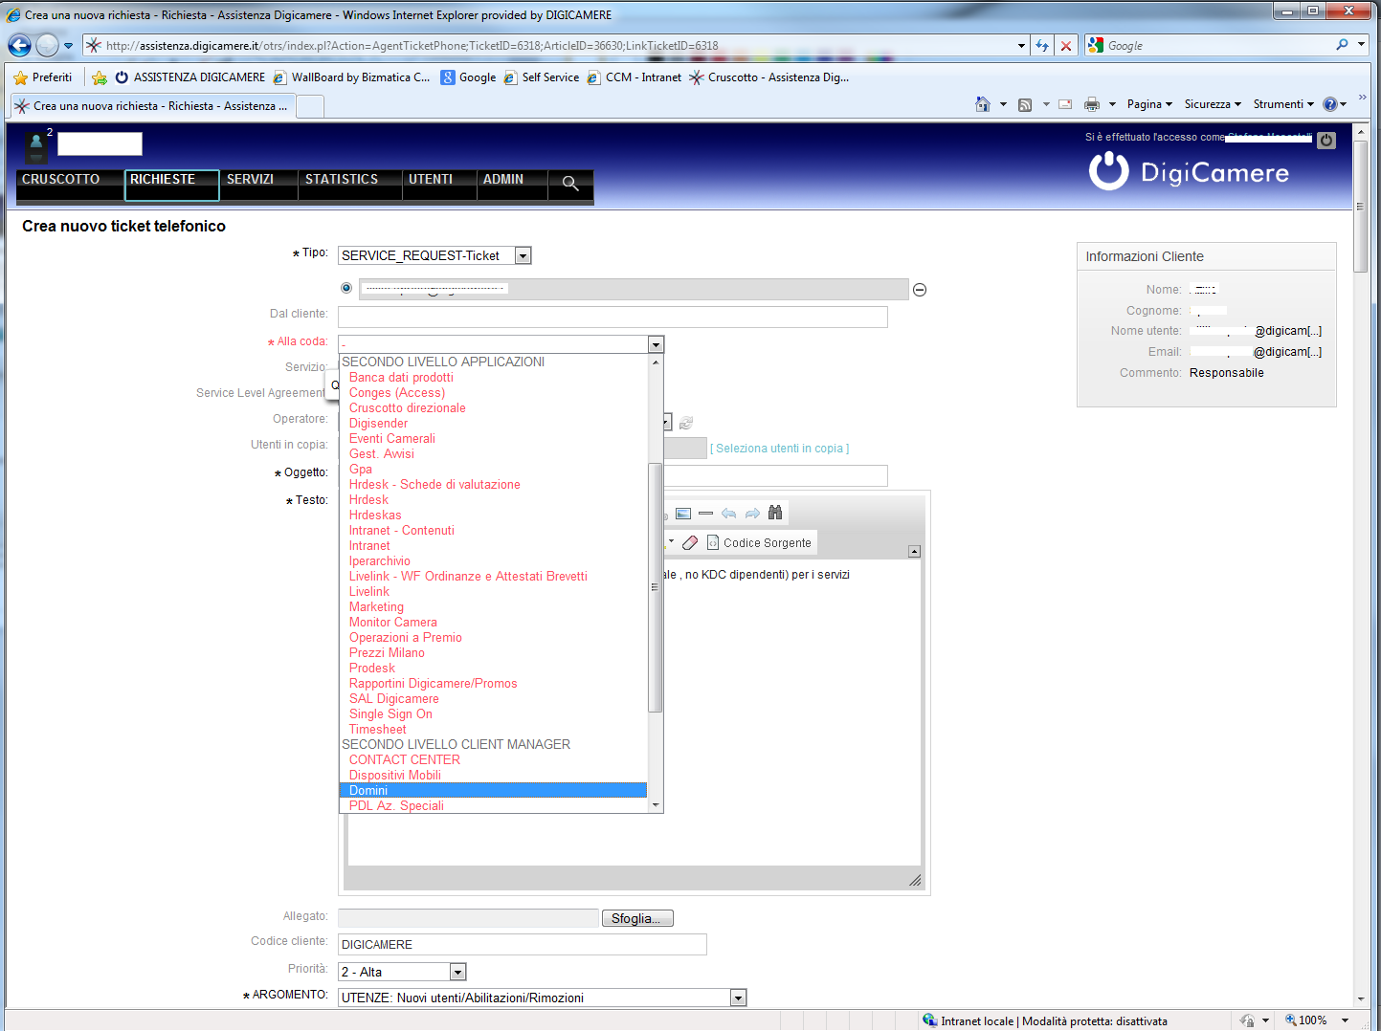Image resolution: width=1381 pixels, height=1031 pixels.
Task: Open the address bar history dropdown arrow
Action: [x=1022, y=45]
